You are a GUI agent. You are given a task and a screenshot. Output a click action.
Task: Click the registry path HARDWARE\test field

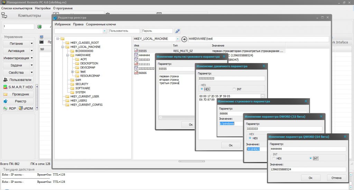tap(258, 39)
